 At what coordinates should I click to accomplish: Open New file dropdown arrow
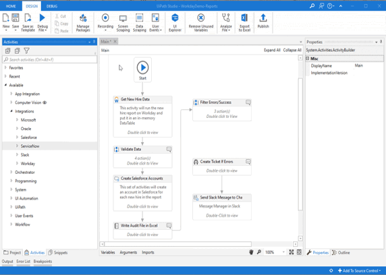pyautogui.click(x=6, y=30)
